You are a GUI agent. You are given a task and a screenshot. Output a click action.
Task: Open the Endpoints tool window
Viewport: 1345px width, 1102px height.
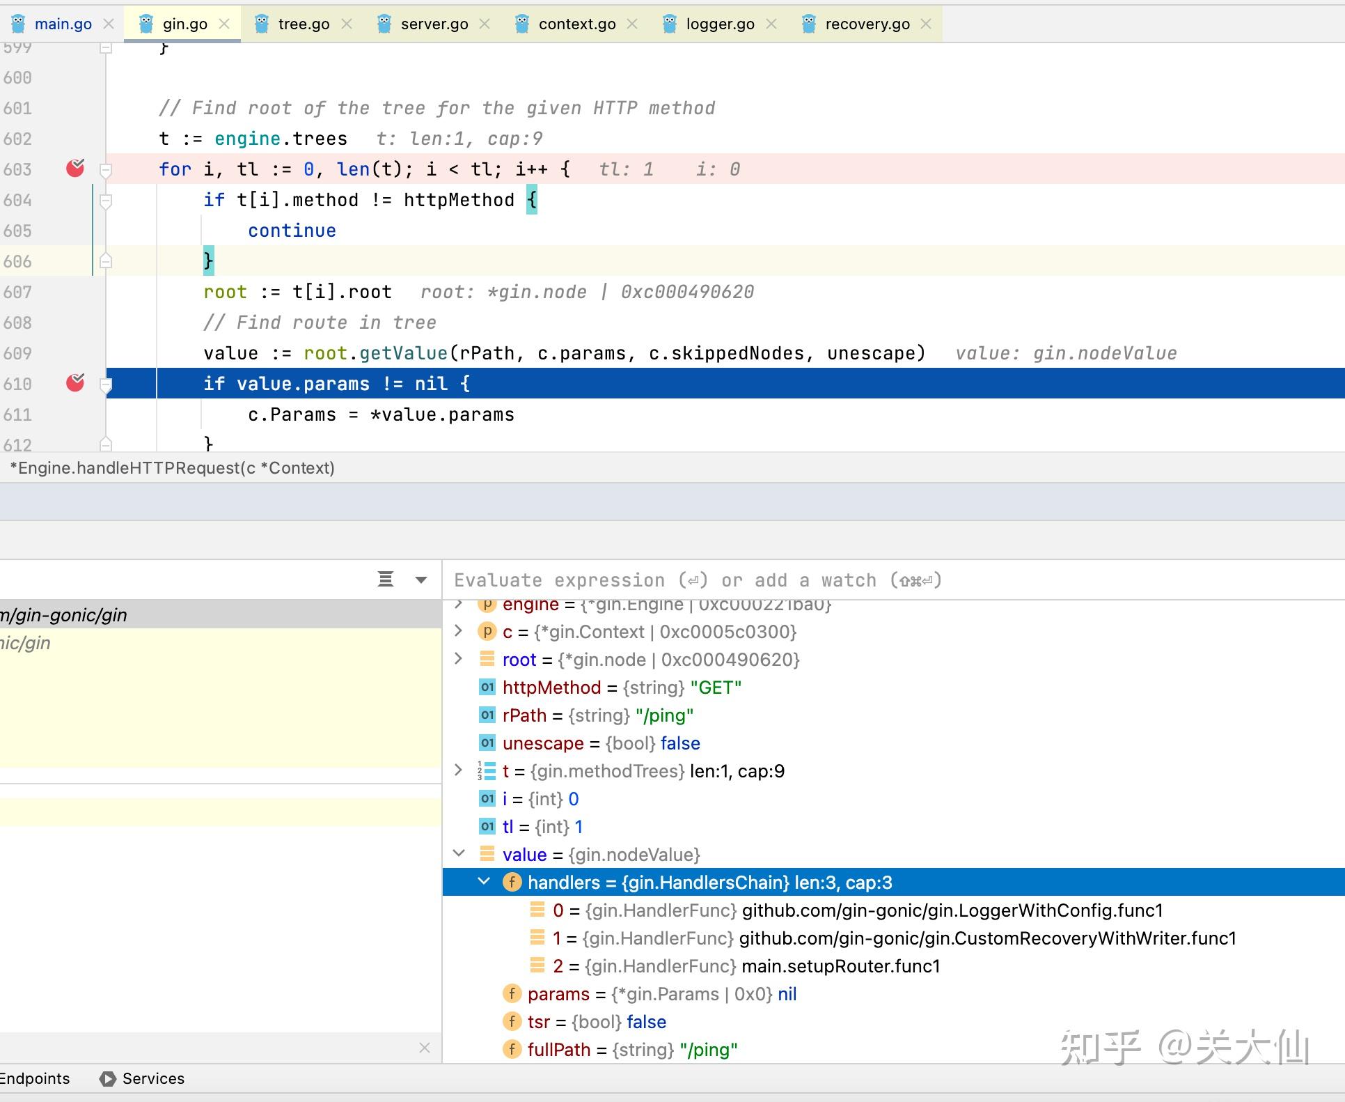(x=35, y=1078)
